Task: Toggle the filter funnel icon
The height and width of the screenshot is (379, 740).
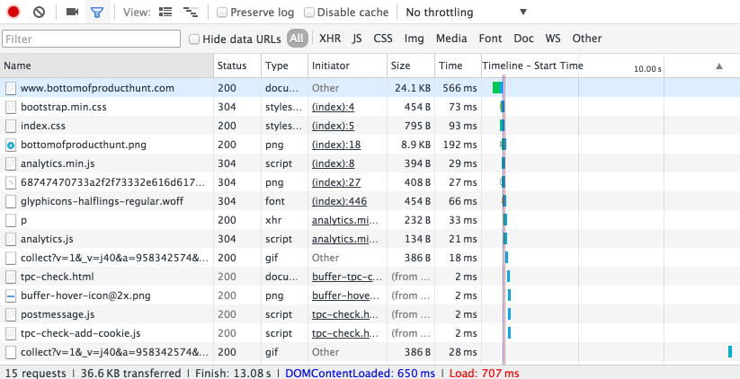Action: (x=97, y=13)
